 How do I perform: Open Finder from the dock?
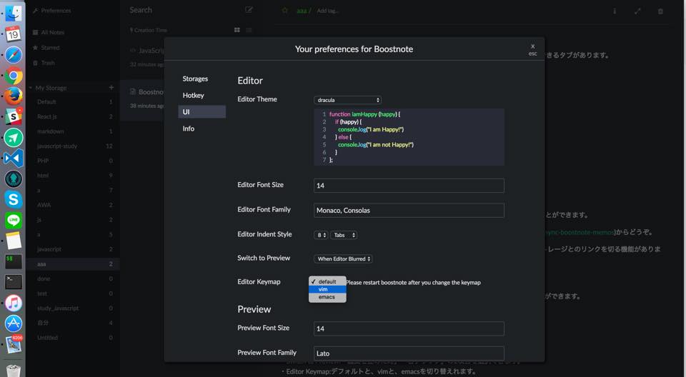[13, 12]
